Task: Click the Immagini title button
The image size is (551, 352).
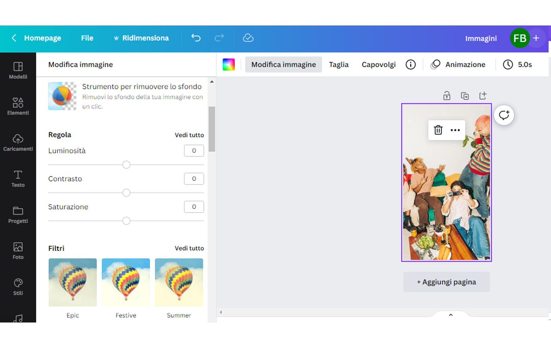Action: pos(481,38)
